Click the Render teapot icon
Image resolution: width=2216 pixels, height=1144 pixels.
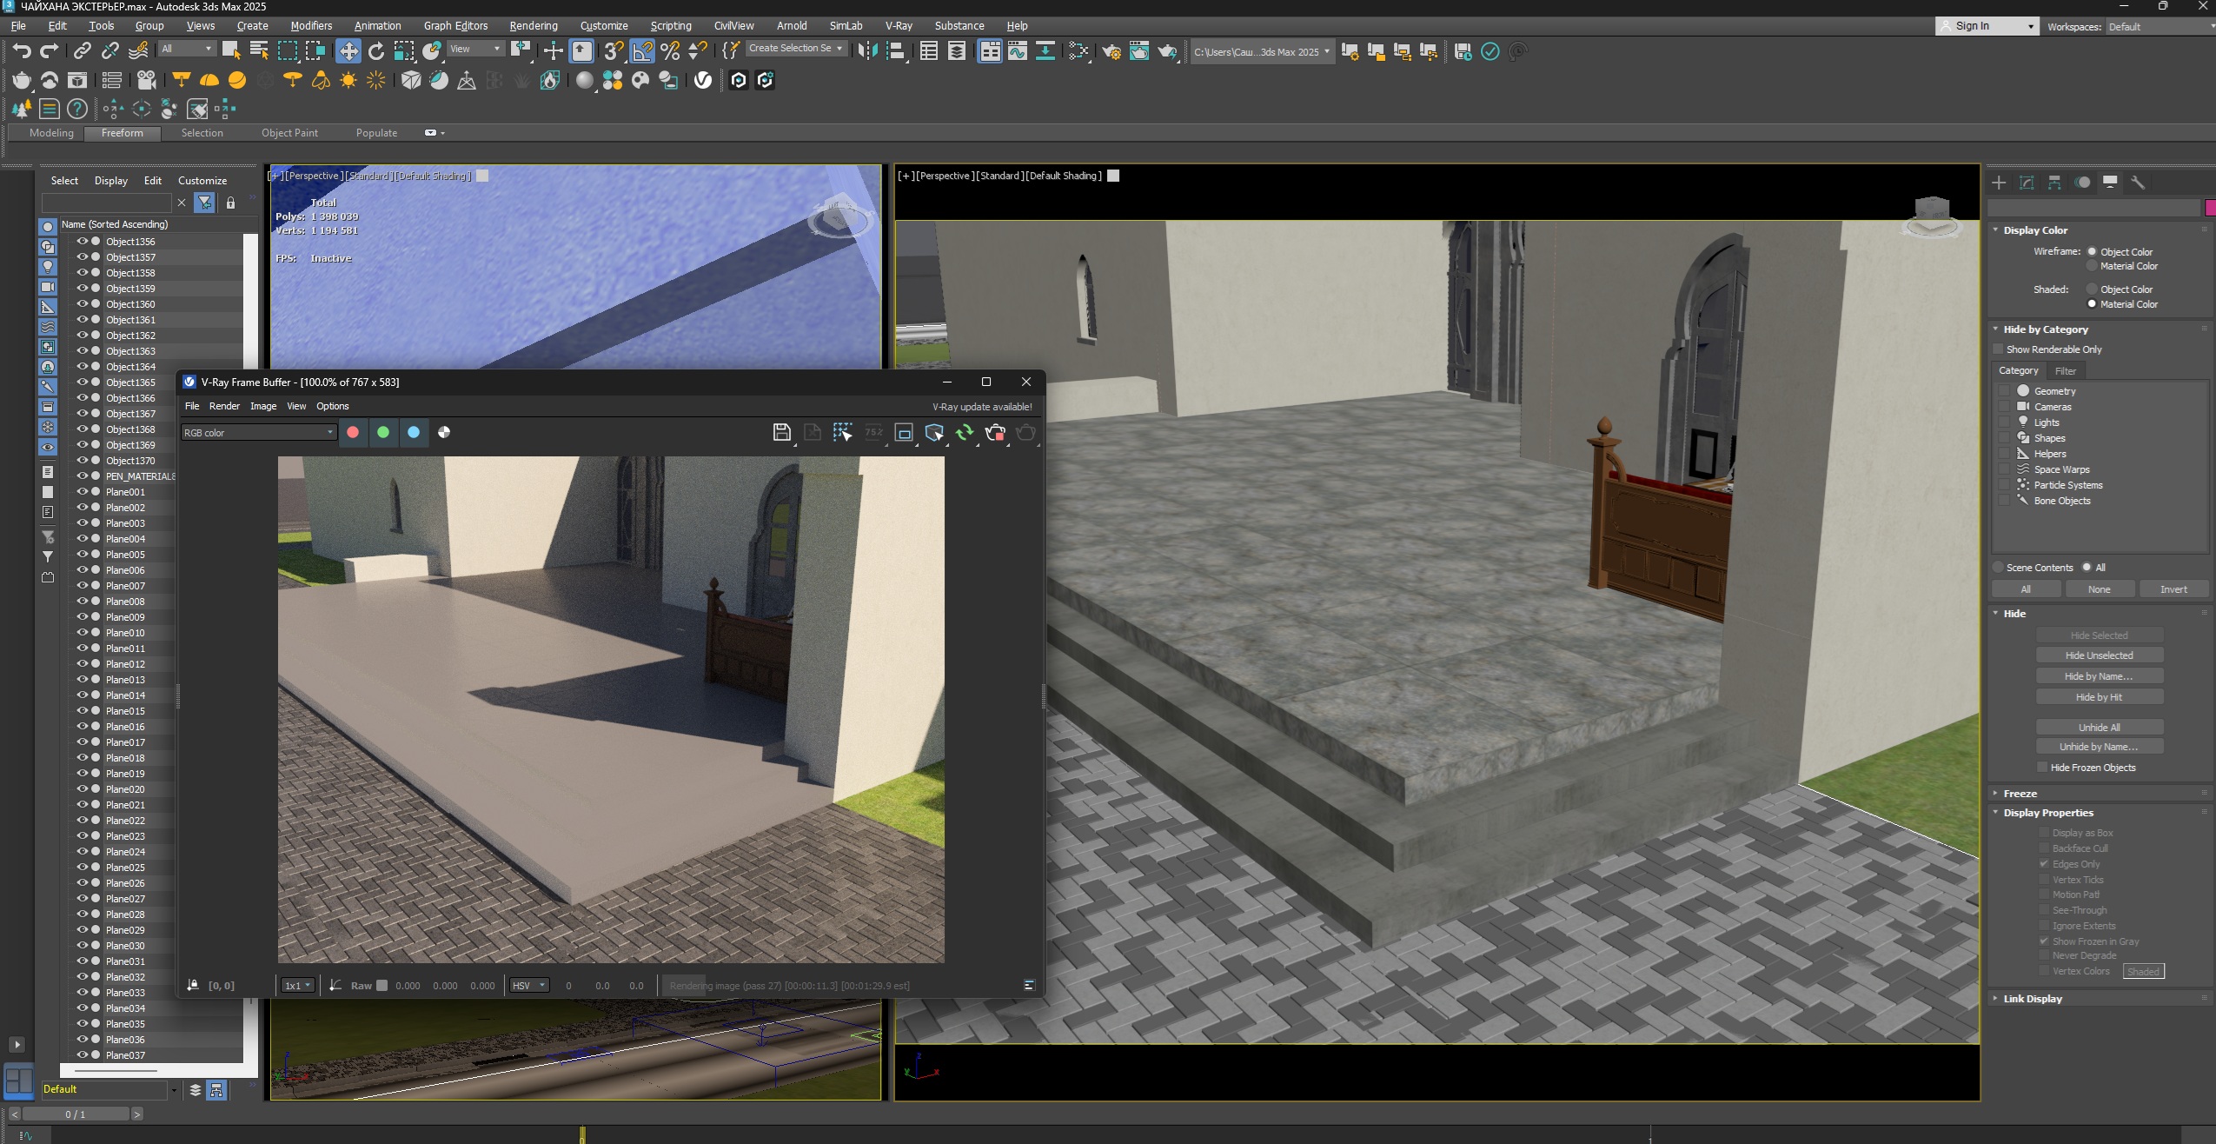[1167, 51]
